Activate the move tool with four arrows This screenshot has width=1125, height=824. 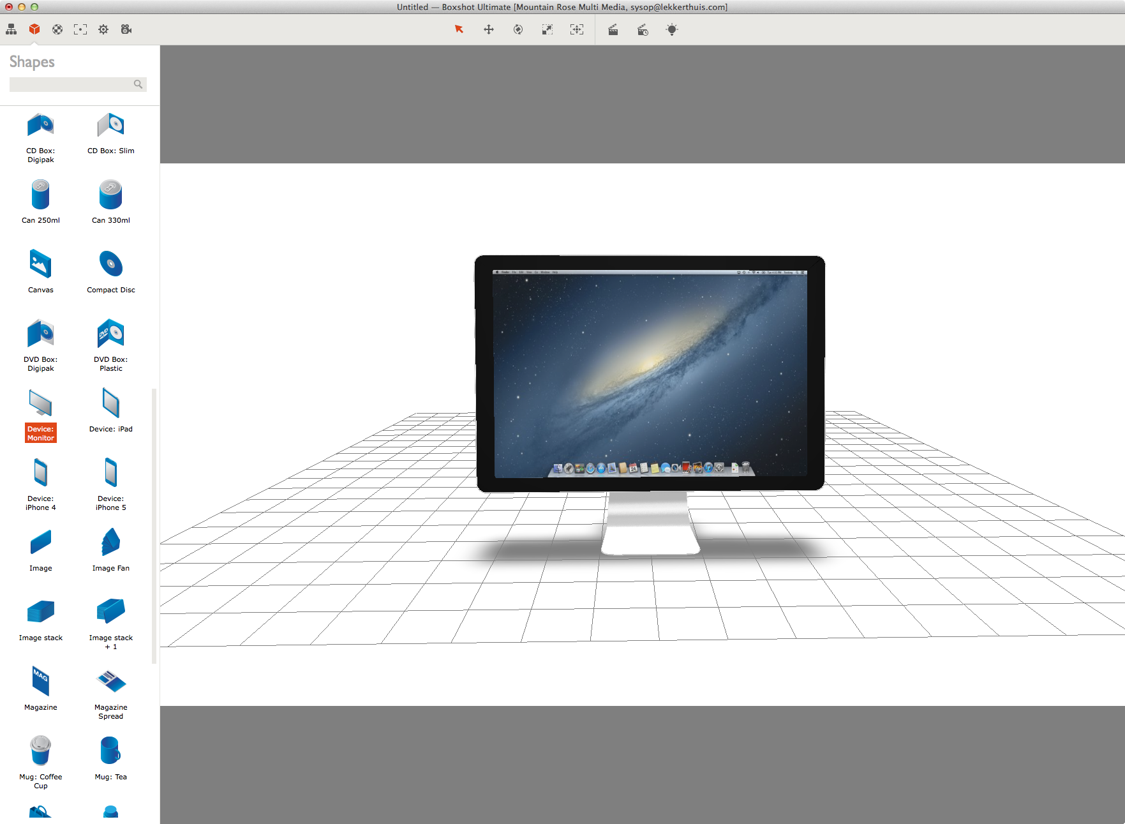click(x=489, y=29)
